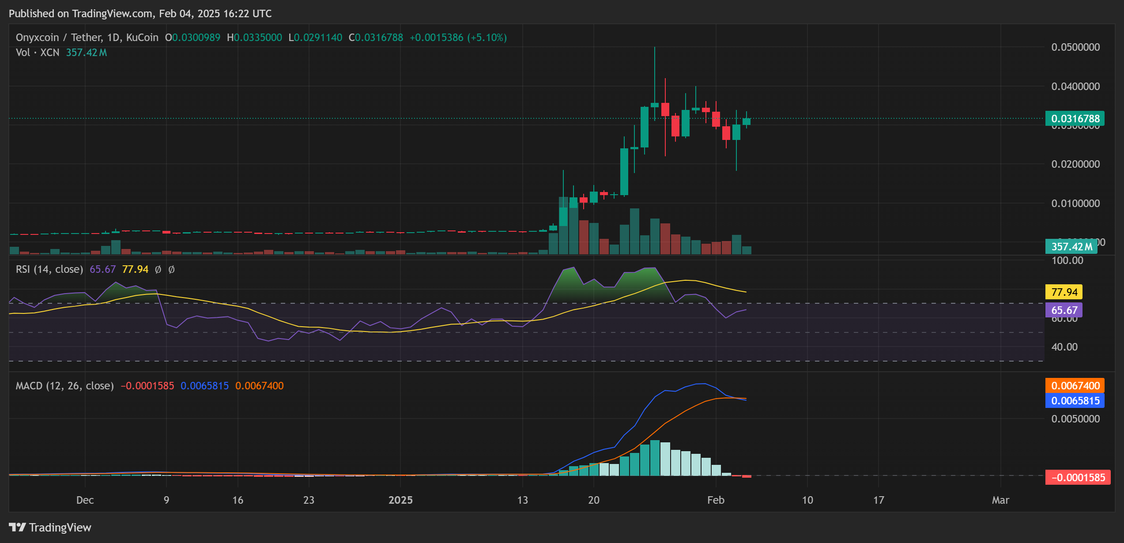Click the RSI average value 77.94 in legend
The height and width of the screenshot is (543, 1124).
click(x=135, y=269)
